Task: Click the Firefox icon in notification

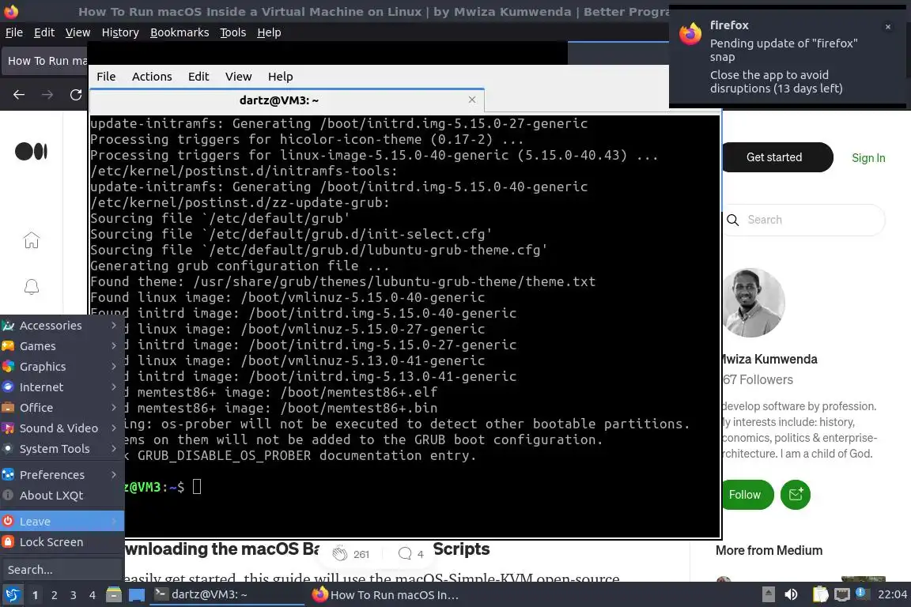Action: [x=690, y=34]
